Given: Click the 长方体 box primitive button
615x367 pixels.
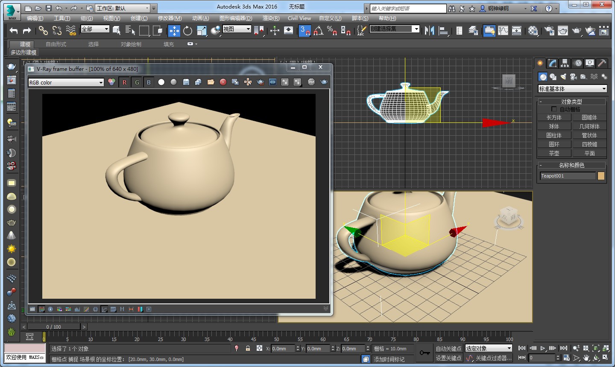Looking at the screenshot, I should pyautogui.click(x=554, y=117).
